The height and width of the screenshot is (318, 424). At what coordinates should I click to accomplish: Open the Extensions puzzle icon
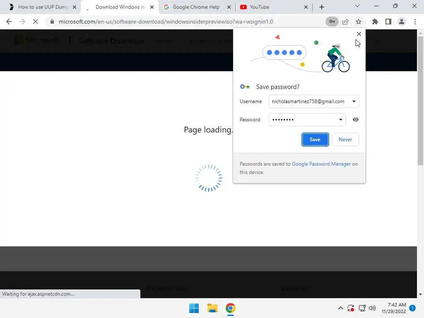(375, 22)
